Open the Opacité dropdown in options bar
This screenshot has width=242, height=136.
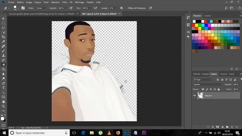(x=66, y=8)
